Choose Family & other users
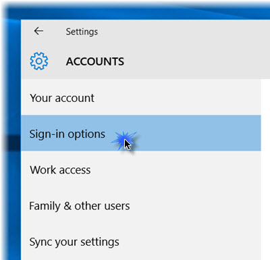This screenshot has height=260, width=270. click(x=141, y=205)
